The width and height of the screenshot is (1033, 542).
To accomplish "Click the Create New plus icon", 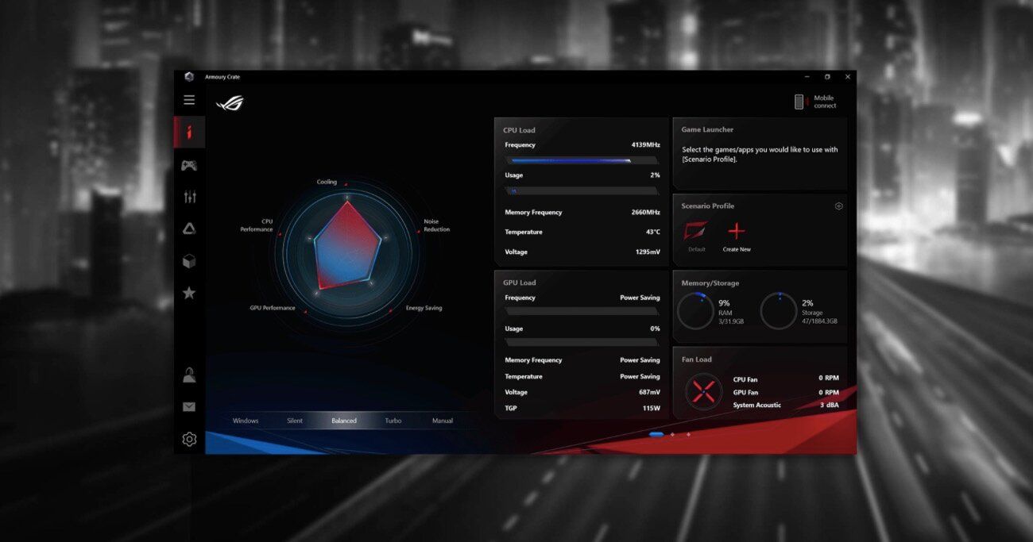I will pos(737,231).
